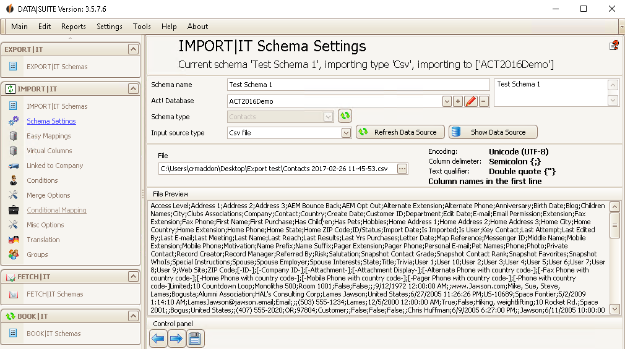The height and width of the screenshot is (349, 625).
Task: Open the Schema type dropdown
Action: tap(328, 117)
